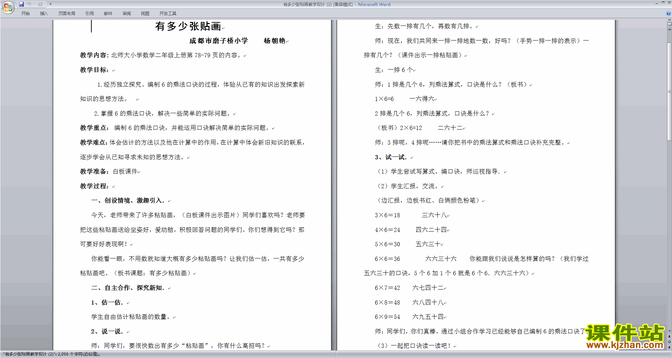Click the line 学生自由估计粘贴画的数量

point(131,317)
